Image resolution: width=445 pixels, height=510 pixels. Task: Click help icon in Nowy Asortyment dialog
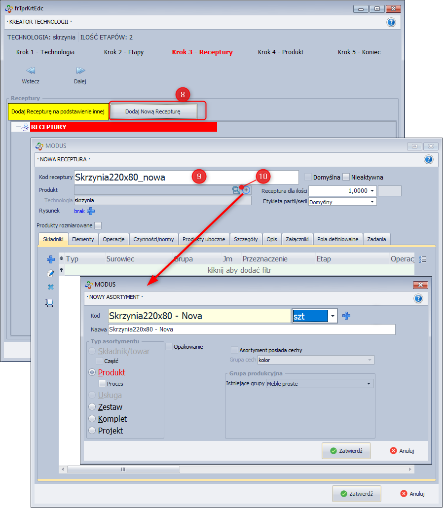point(418,298)
